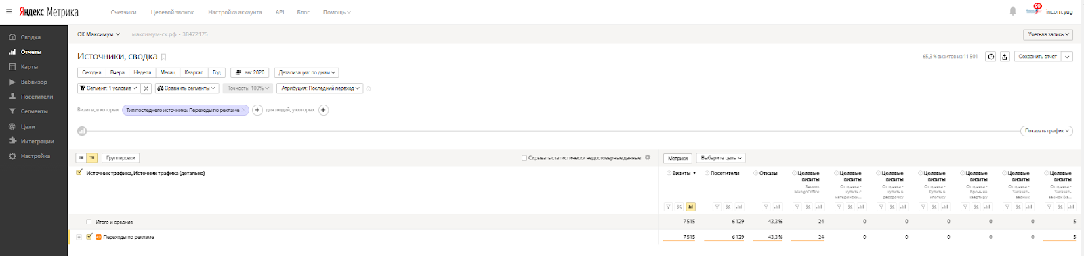This screenshot has width=1084, height=256.
Task: Check the Итого и средние row checkbox
Action: [89, 222]
